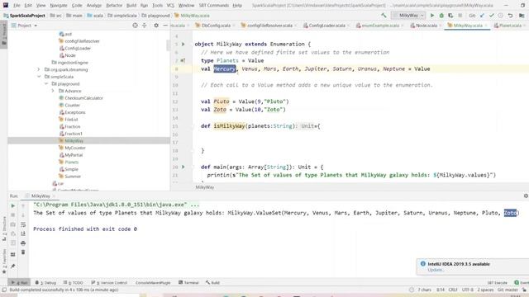Open the TODO tool window button
Viewport: 529px width, 297px height.
coord(74,282)
